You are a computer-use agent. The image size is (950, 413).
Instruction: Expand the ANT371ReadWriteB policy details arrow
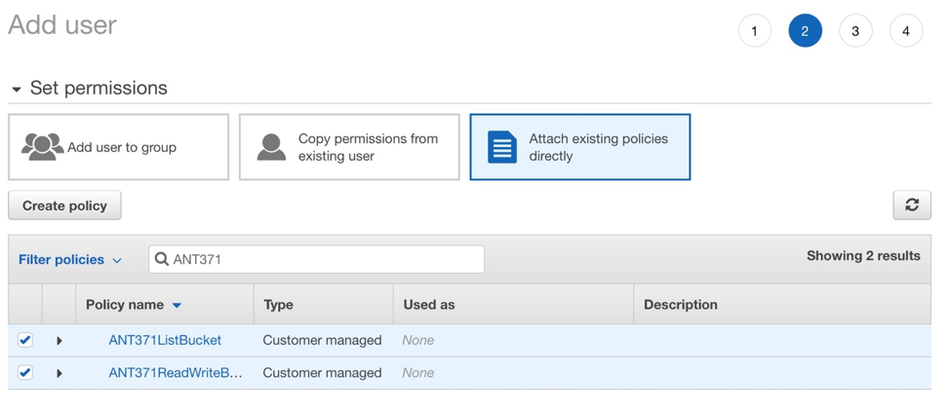click(59, 373)
